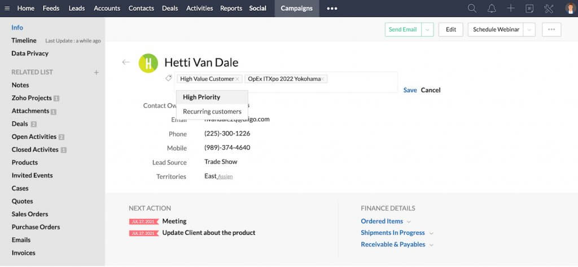The height and width of the screenshot is (267, 578).
Task: Expand Ordered Items section
Action: (409, 222)
